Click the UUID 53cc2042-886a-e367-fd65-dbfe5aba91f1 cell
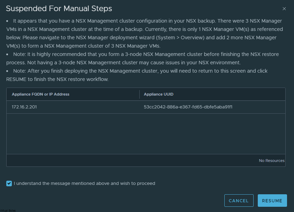 pos(188,107)
